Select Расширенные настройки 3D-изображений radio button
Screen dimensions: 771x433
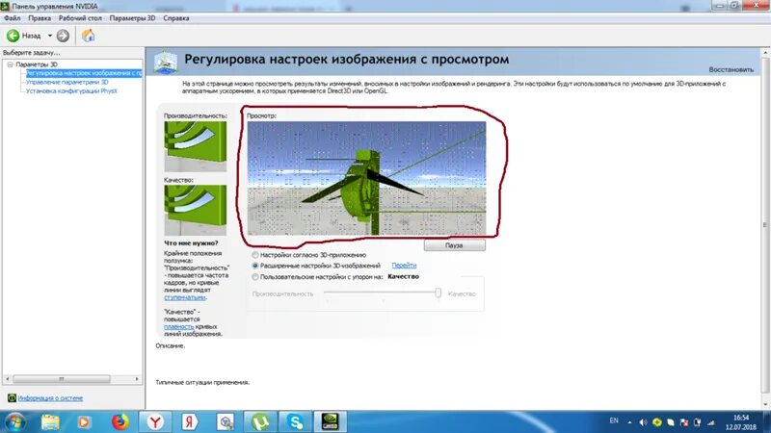[x=255, y=266]
